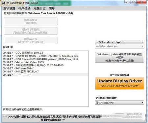Click the 清除后不重启 button
This screenshot has height=123, width=148.
click(31, 31)
